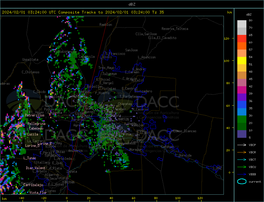The image size is (264, 202).
Task: Click the dBZ title at top
Action: (x=132, y=4)
